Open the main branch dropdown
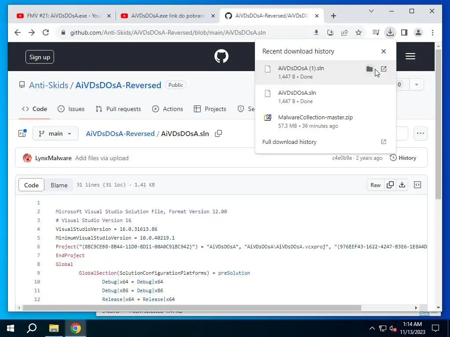 click(55, 133)
